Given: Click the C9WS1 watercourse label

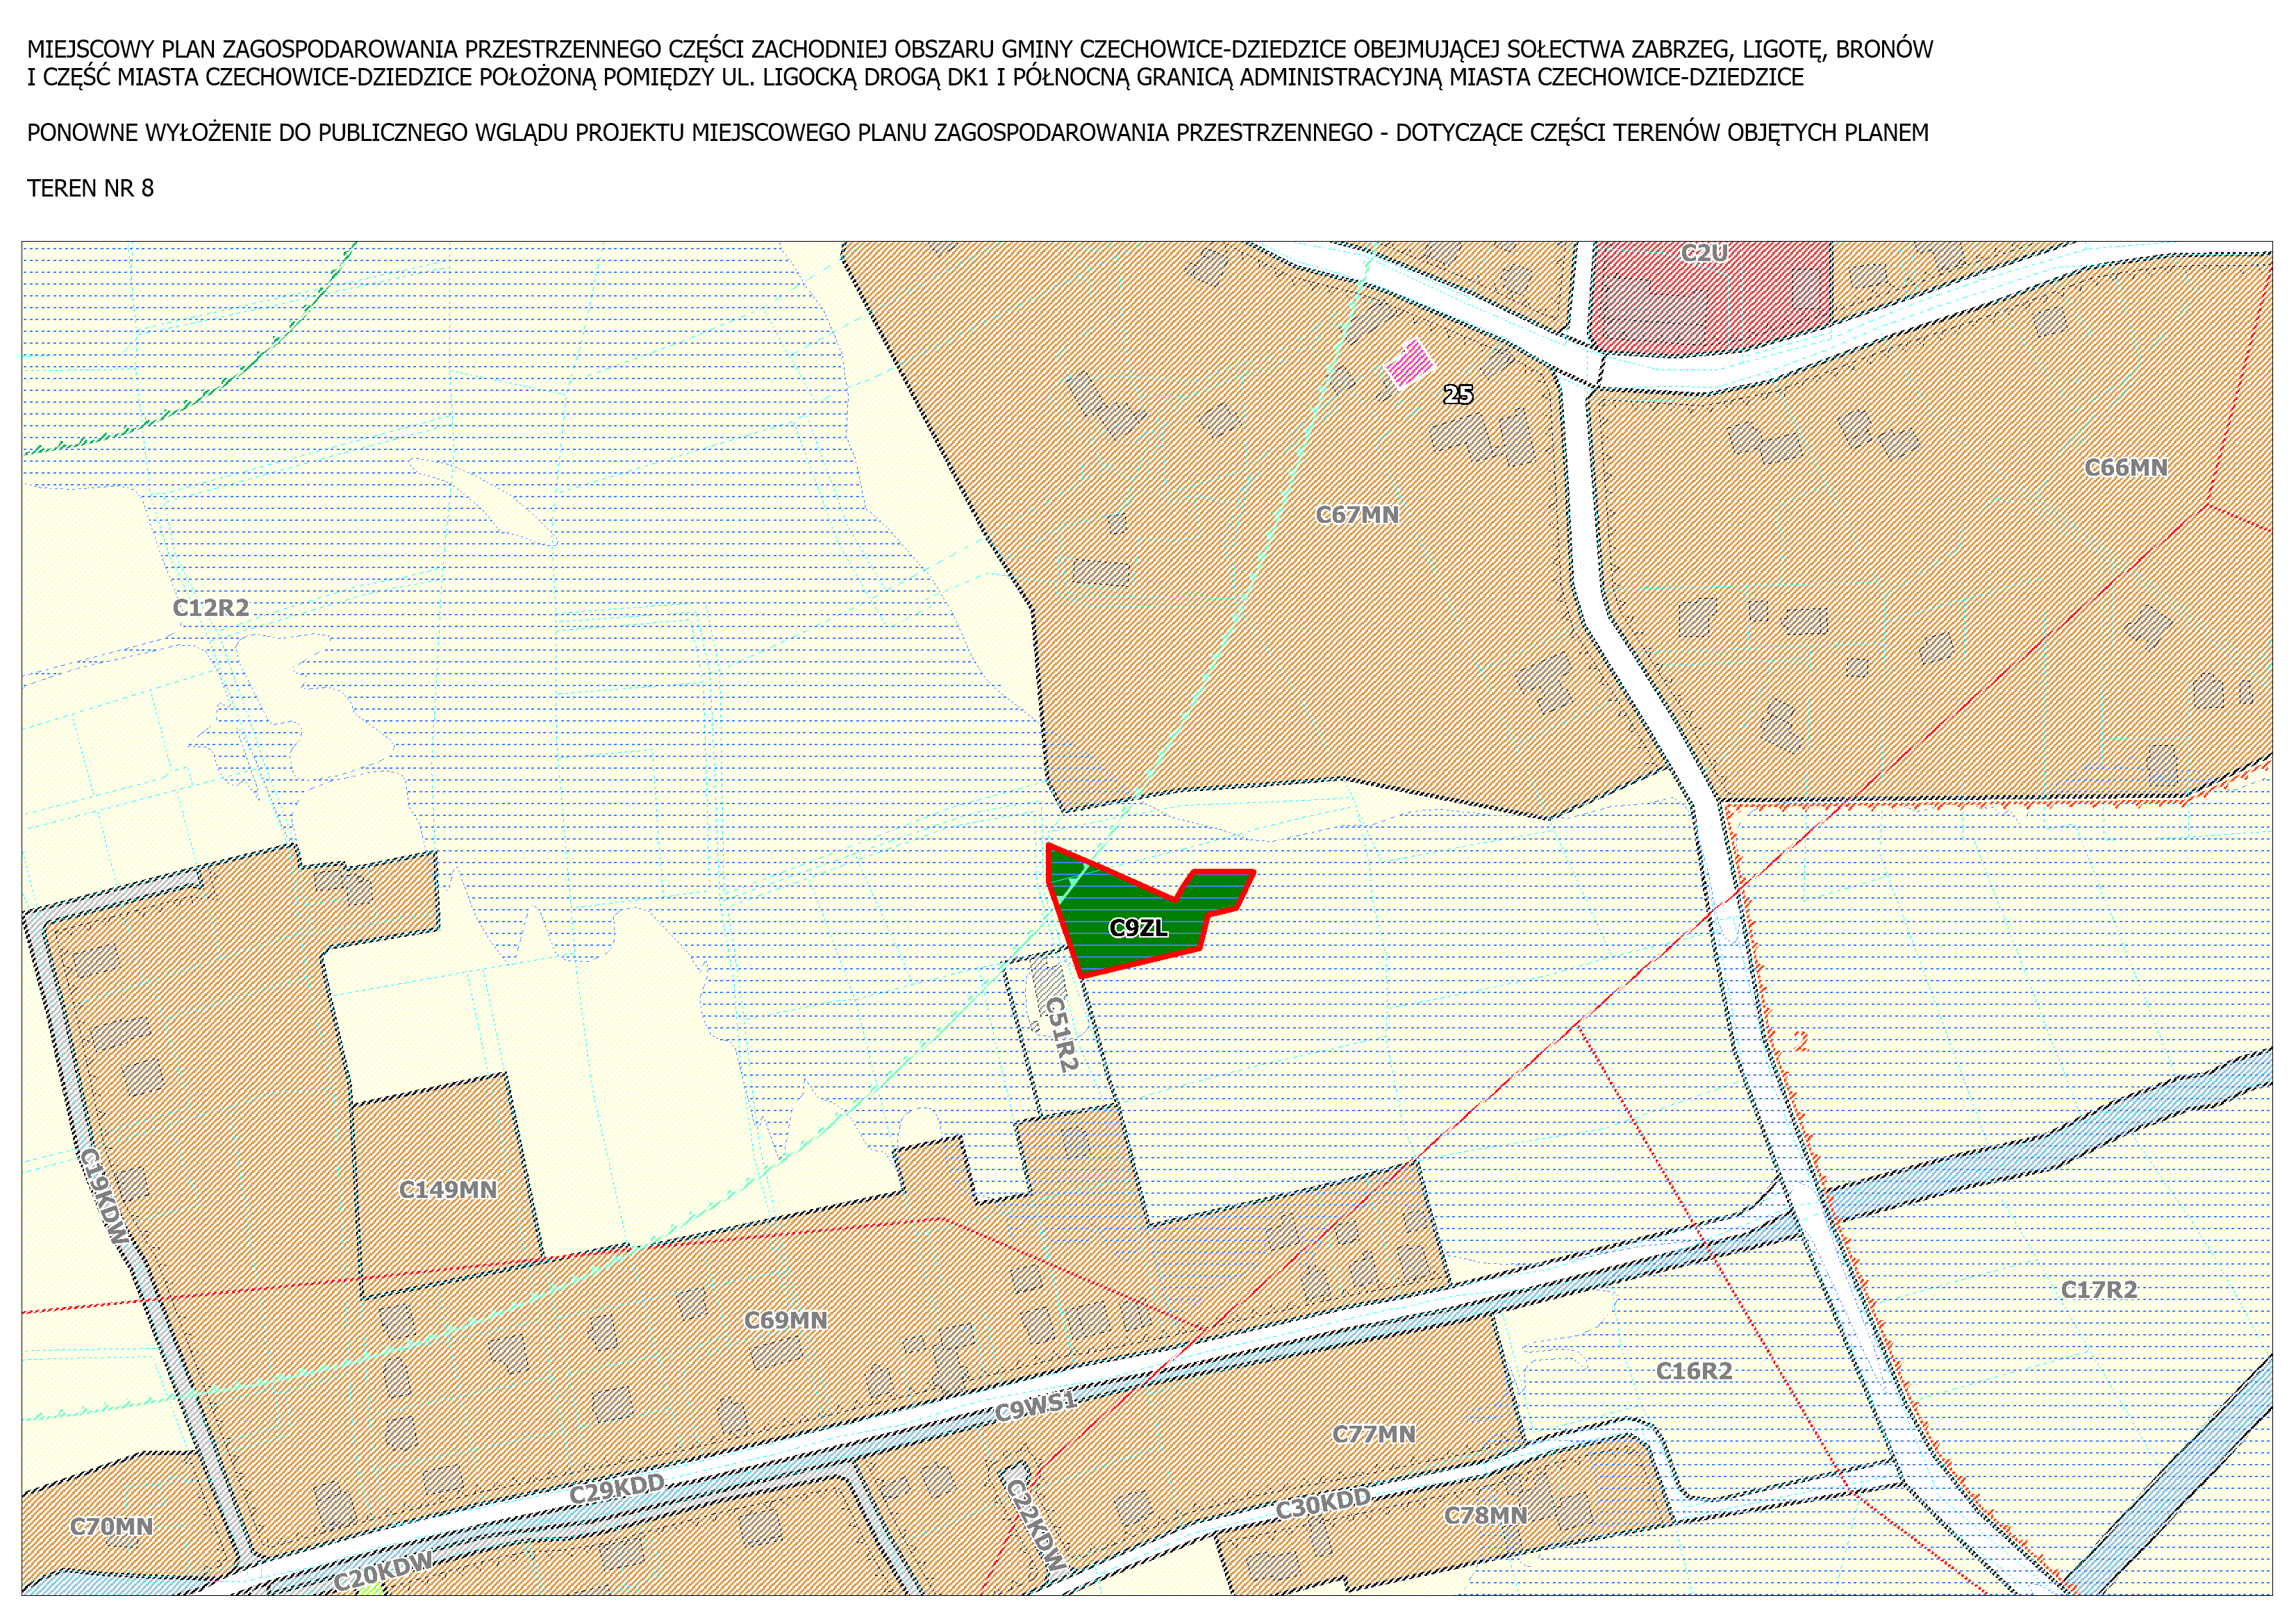Looking at the screenshot, I should 1036,1408.
